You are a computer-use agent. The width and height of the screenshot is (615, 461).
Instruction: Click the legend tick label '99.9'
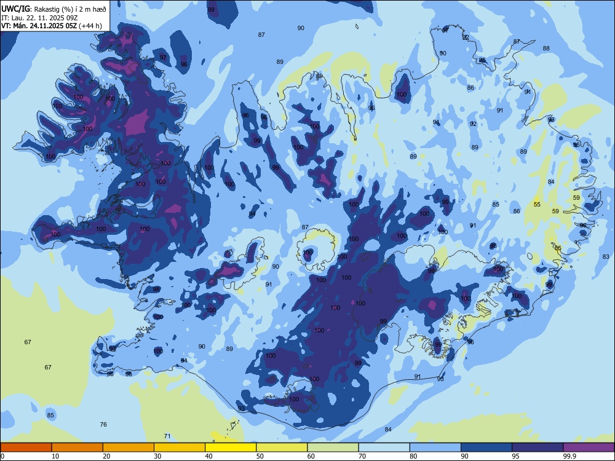point(569,456)
